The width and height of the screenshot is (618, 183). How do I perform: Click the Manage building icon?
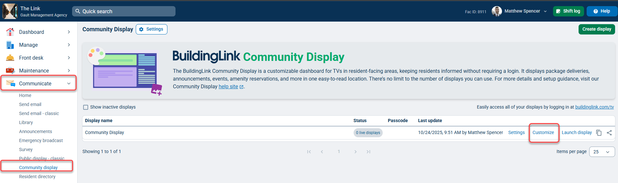[10, 45]
